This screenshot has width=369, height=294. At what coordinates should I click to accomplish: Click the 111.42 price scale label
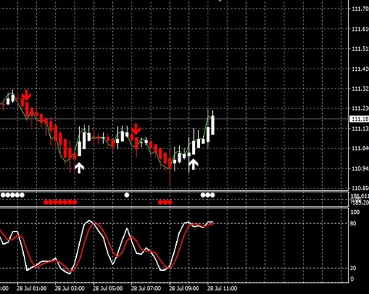coord(361,68)
